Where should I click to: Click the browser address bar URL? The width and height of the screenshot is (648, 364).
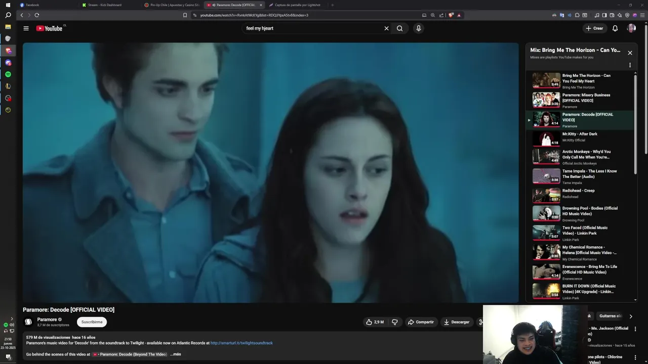[x=254, y=15]
